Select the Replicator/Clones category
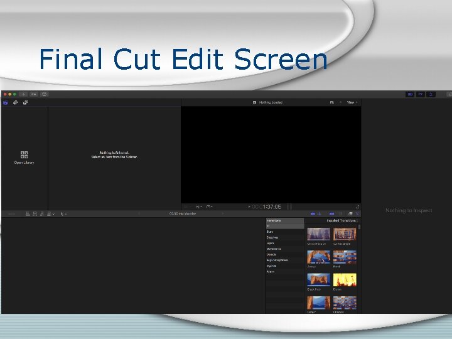The height and width of the screenshot is (339, 452). tap(285, 261)
